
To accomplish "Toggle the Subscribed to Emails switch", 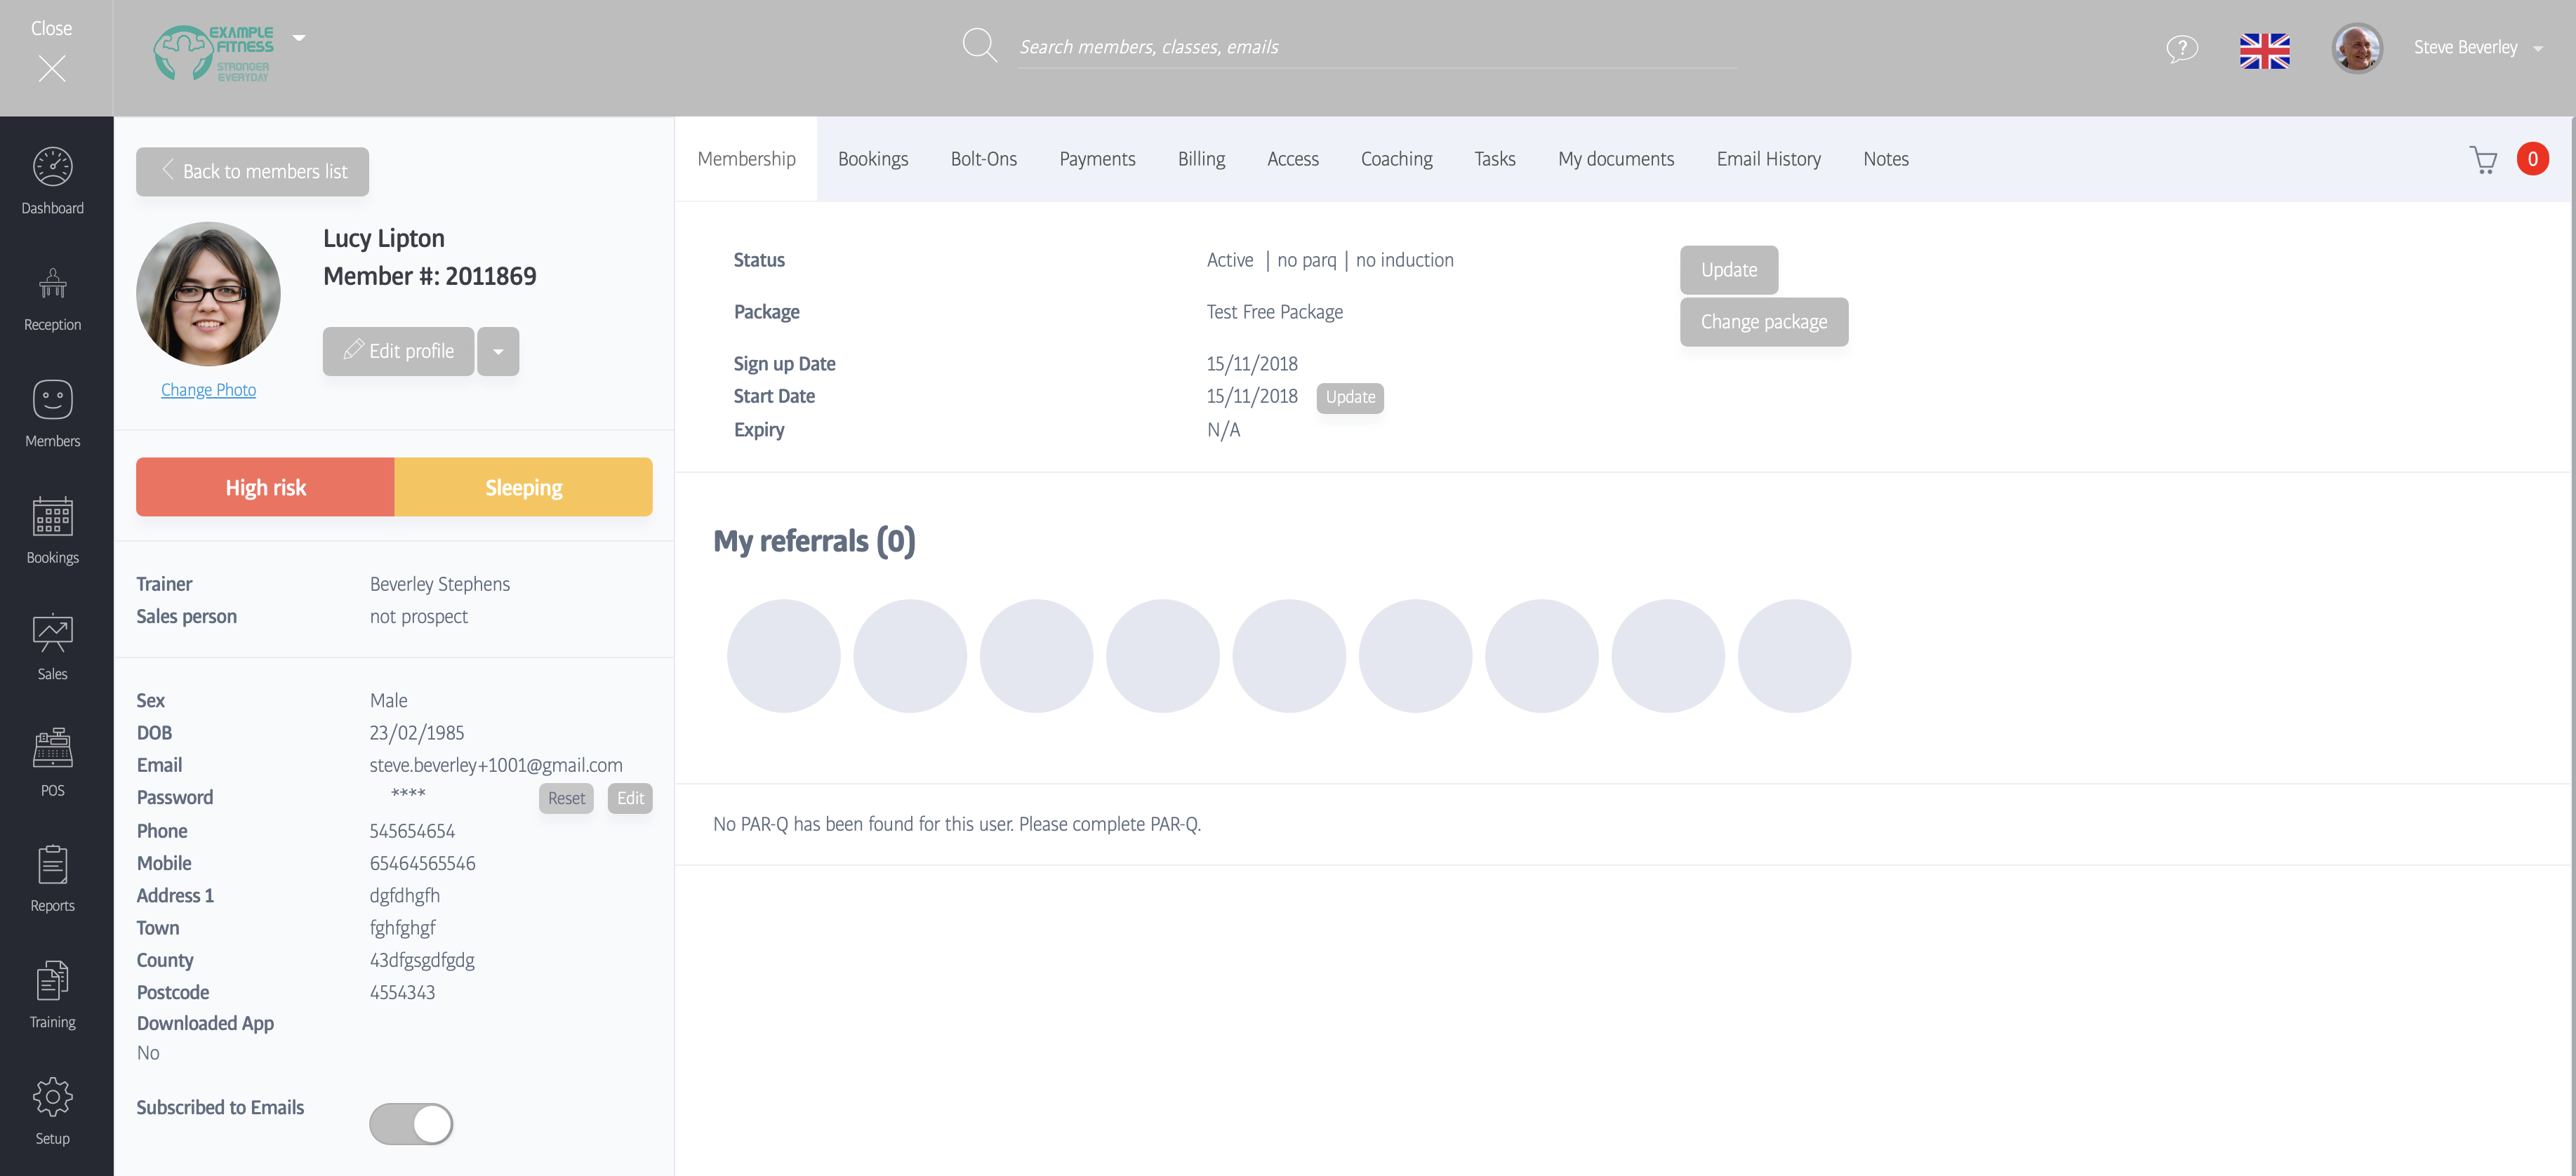I will (x=411, y=1123).
